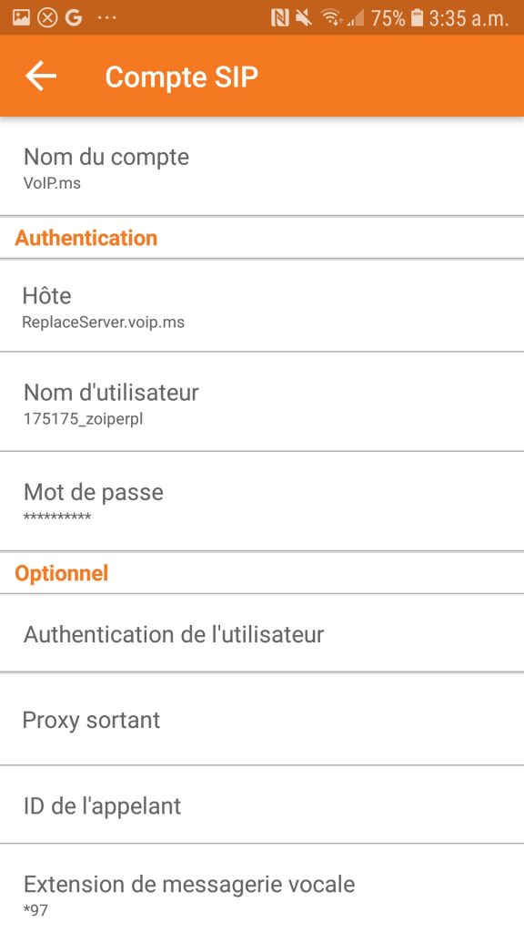Set the ID de l'appelant

(262, 805)
